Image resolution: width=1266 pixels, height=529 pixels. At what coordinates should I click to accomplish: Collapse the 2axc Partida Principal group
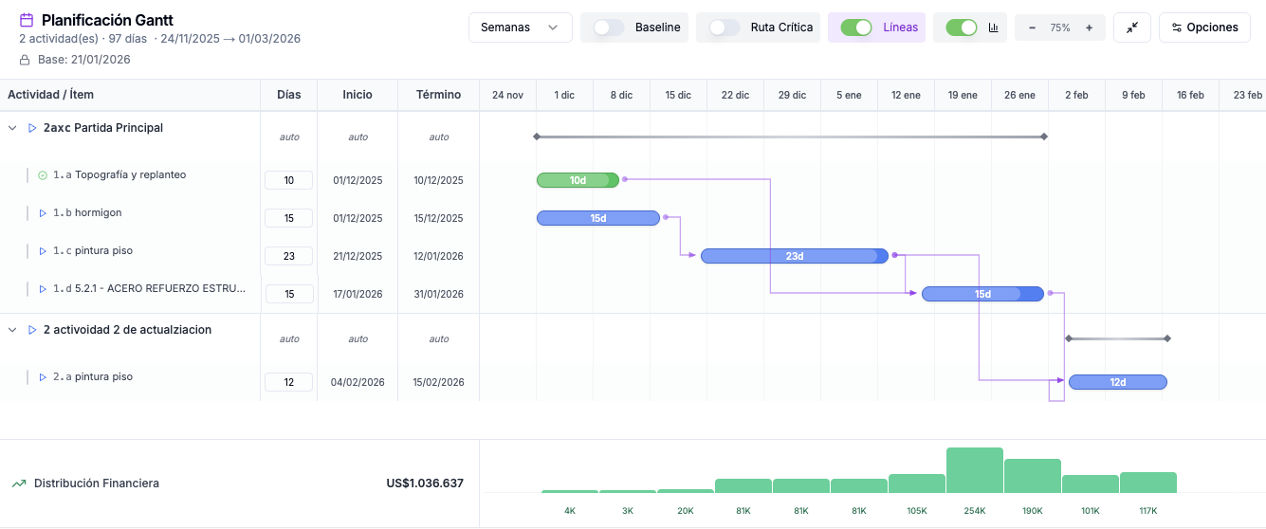12,128
